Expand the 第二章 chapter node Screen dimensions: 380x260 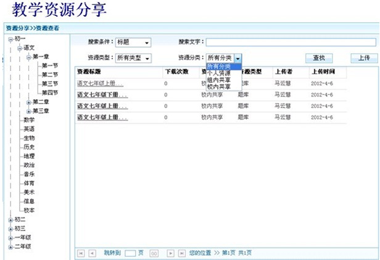[x=28, y=102]
